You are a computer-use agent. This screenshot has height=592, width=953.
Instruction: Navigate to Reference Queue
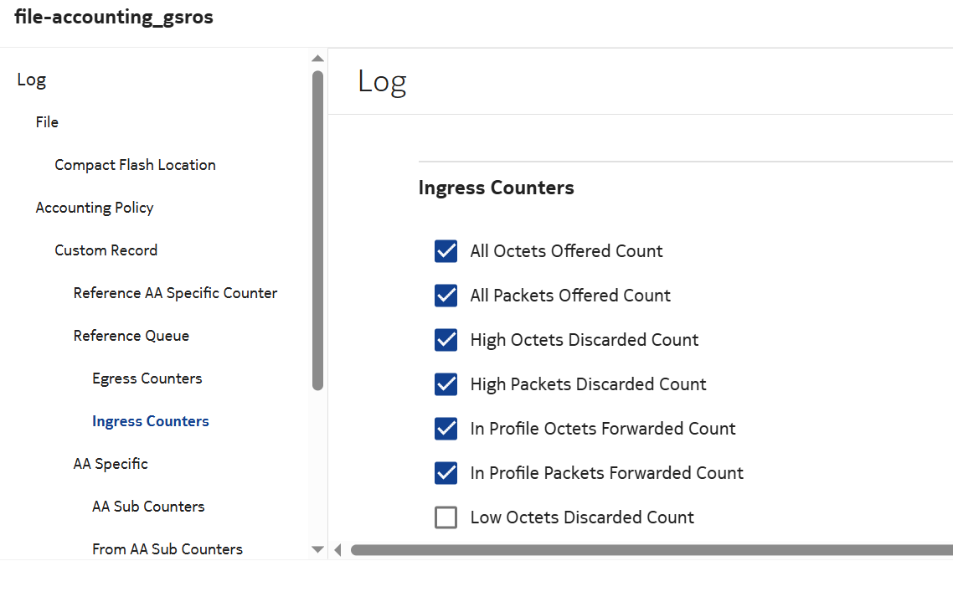click(x=131, y=336)
